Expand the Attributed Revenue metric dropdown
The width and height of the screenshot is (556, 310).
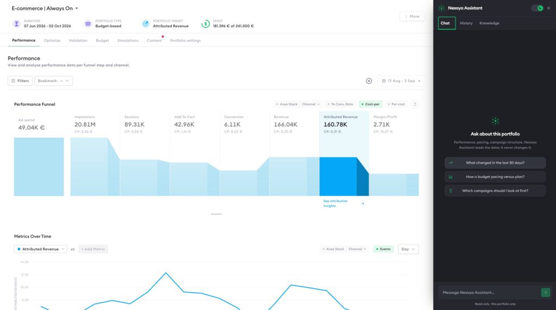(40, 249)
